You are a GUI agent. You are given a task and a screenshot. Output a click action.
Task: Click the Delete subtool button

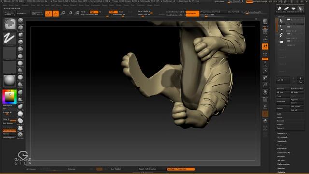coord(282,108)
